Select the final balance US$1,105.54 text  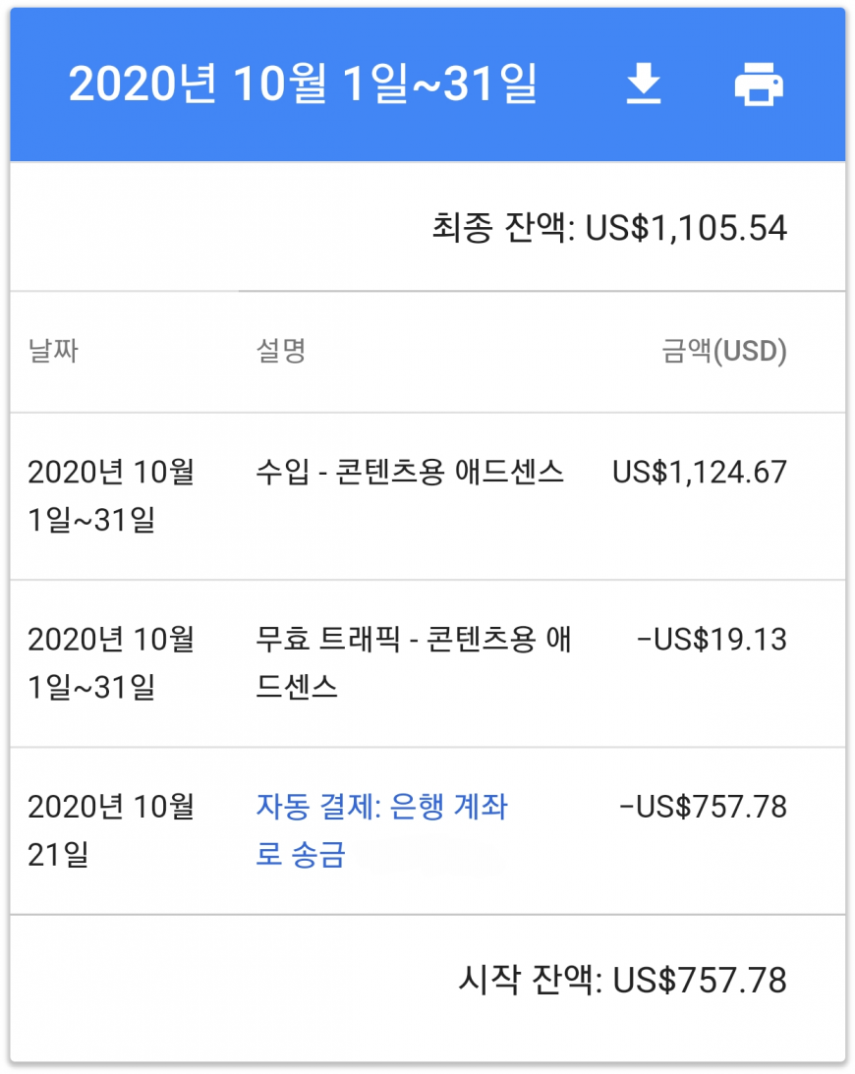coord(686,228)
